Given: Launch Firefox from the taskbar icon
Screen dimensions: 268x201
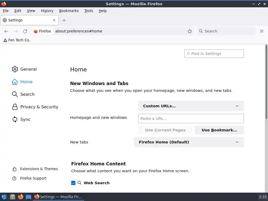Looking at the screenshot, I should [20, 197].
